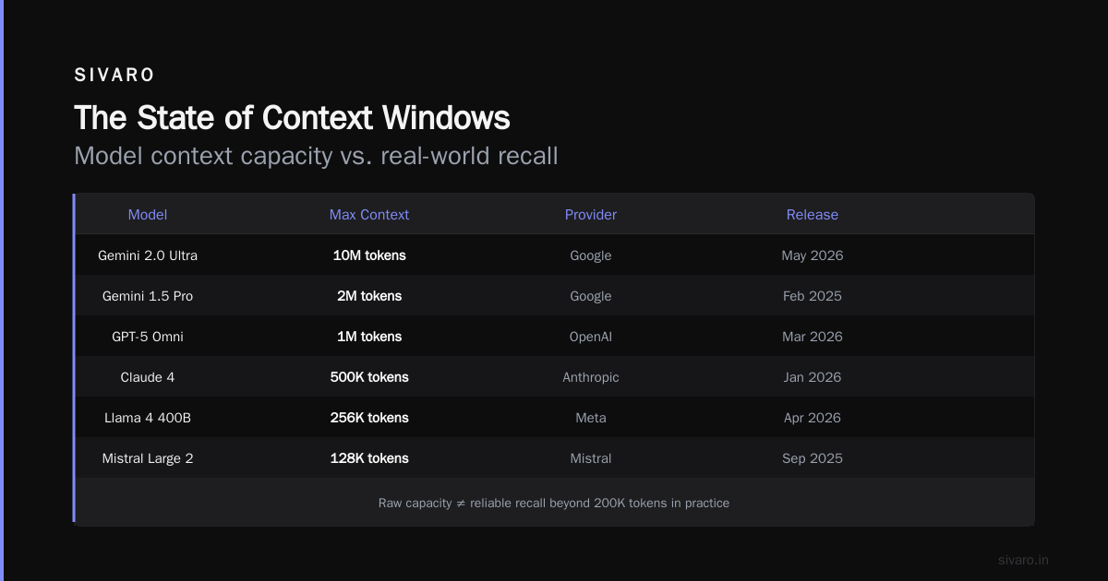This screenshot has width=1108, height=581.
Task: Open the sivaro.in link
Action: 1024,560
